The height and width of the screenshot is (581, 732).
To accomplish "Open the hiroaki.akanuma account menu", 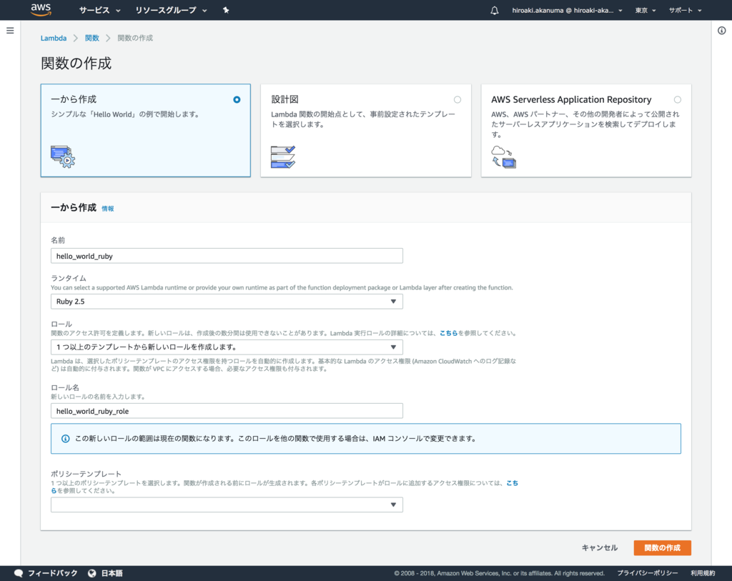I will (567, 10).
